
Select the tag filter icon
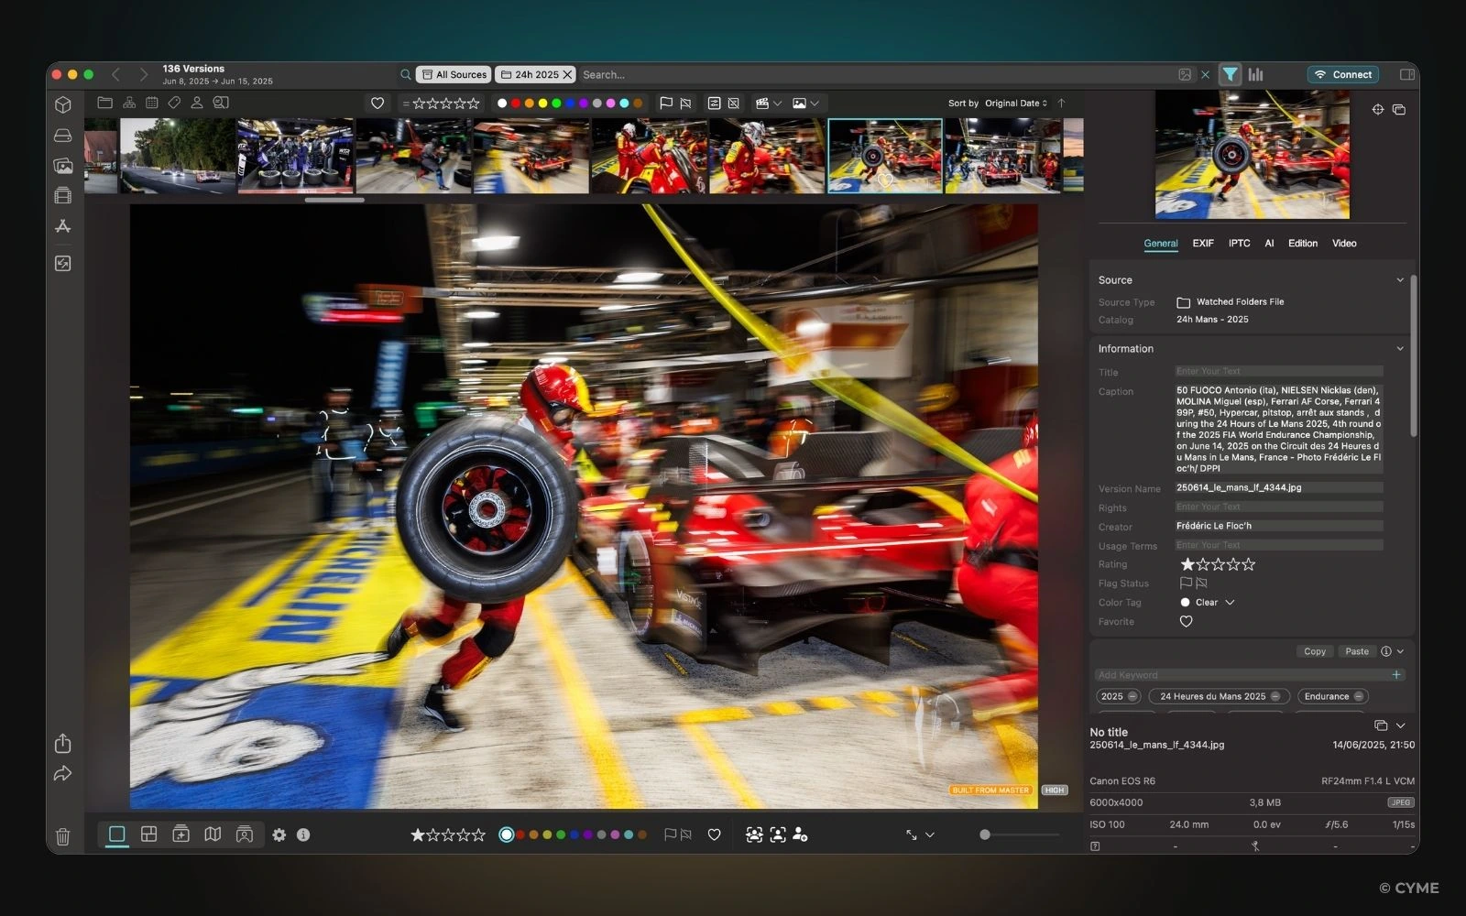174,103
